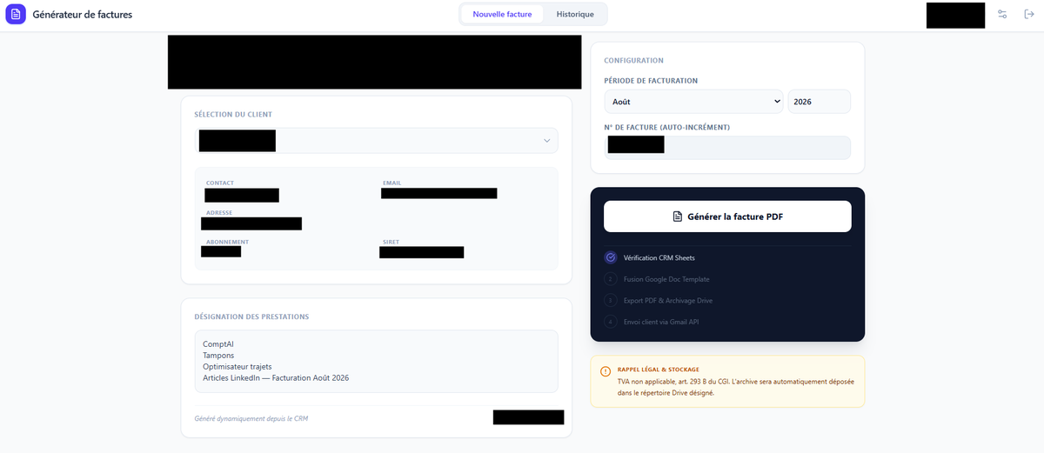Click the Envoi client via Gmail API step label
Screen dimensions: 1044x453
point(661,322)
